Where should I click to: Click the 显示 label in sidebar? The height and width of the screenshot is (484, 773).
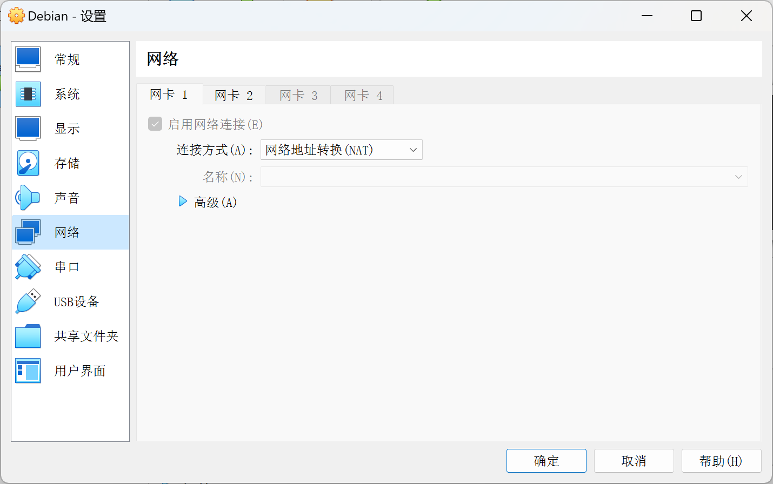[x=67, y=129]
